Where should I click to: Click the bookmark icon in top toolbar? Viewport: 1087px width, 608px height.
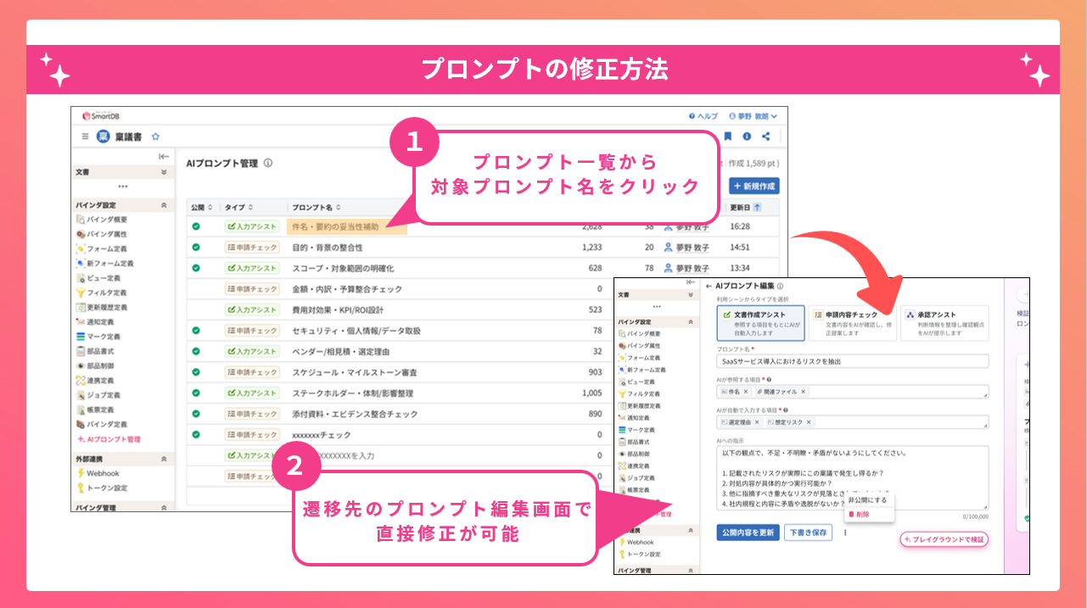[727, 137]
